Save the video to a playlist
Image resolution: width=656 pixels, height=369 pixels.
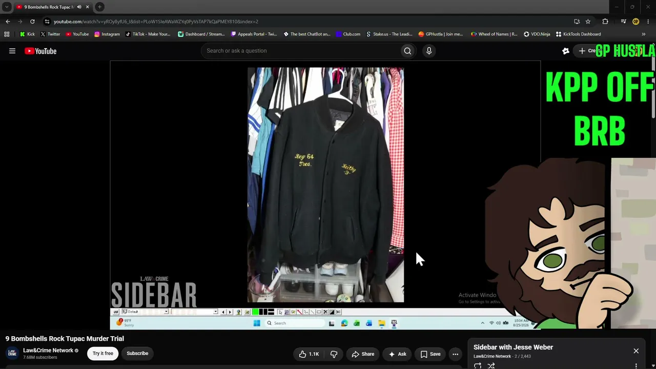pyautogui.click(x=430, y=354)
